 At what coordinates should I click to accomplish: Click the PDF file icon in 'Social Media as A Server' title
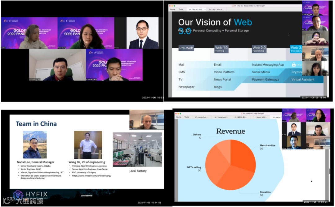(x=233, y=6)
